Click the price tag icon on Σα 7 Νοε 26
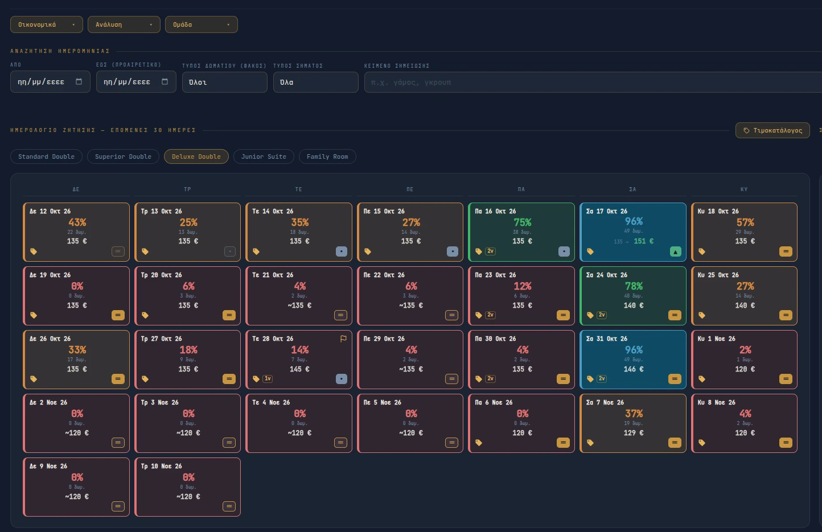Screen dimensions: 822x532 [590, 443]
